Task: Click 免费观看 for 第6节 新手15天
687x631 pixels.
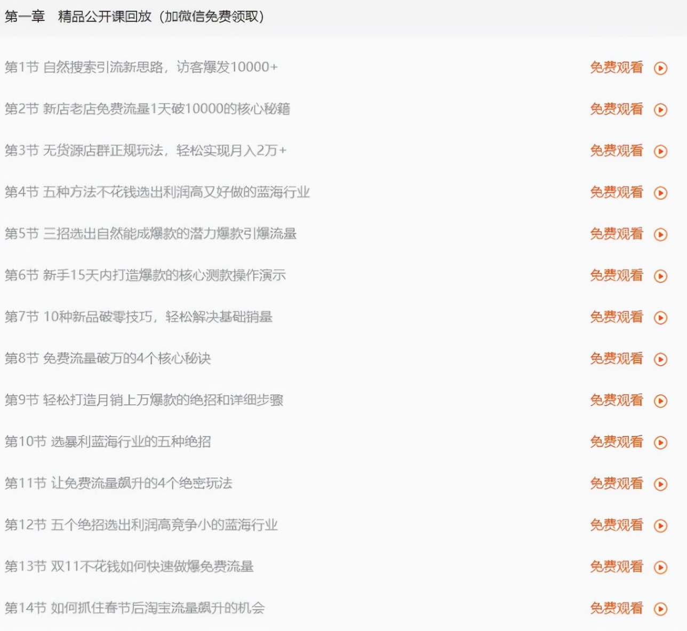Action: pos(616,275)
